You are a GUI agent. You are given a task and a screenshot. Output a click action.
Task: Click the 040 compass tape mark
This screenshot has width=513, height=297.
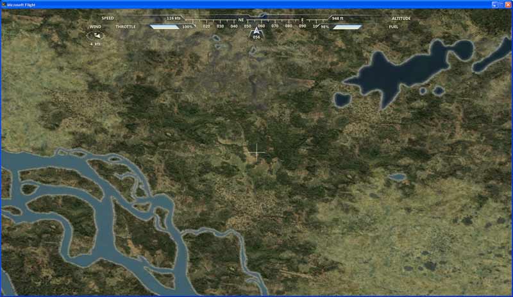(x=234, y=26)
